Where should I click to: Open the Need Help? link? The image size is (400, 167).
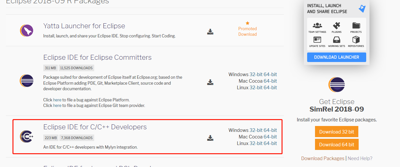pos(360,158)
